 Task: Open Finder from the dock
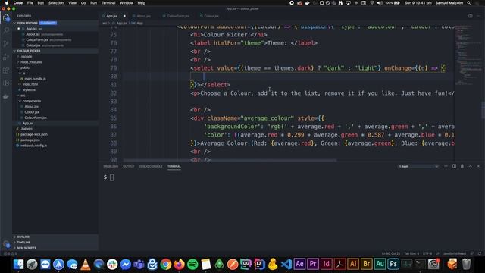pos(18,265)
